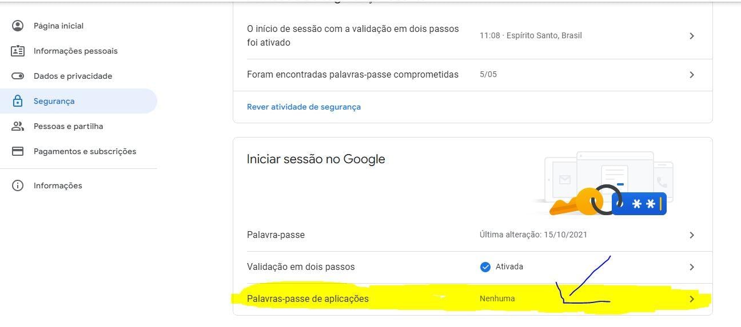Click the Dados e privacidade toggle icon
Image resolution: width=741 pixels, height=327 pixels.
(18, 76)
